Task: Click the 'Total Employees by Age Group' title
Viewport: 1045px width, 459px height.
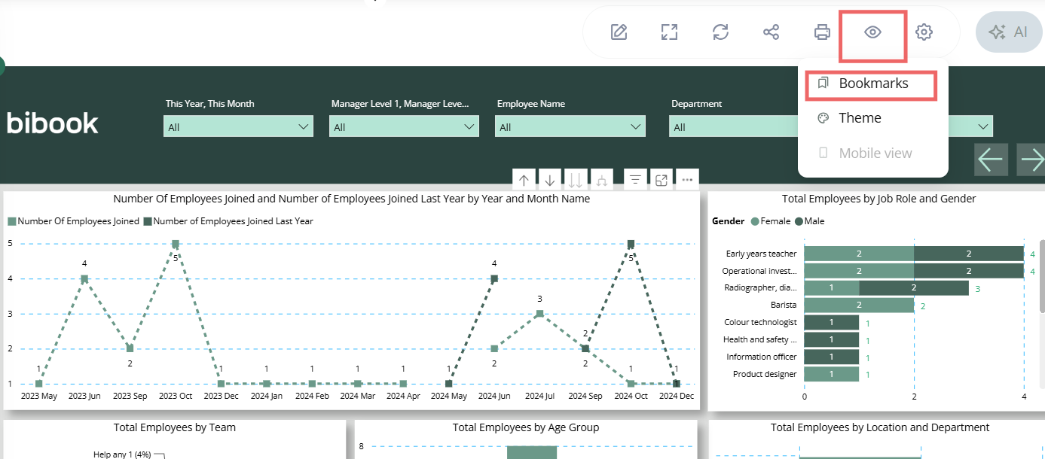Action: pyautogui.click(x=526, y=427)
